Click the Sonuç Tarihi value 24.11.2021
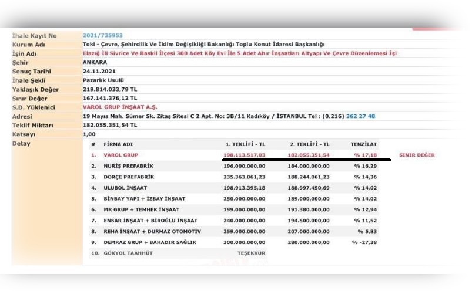 (x=99, y=71)
